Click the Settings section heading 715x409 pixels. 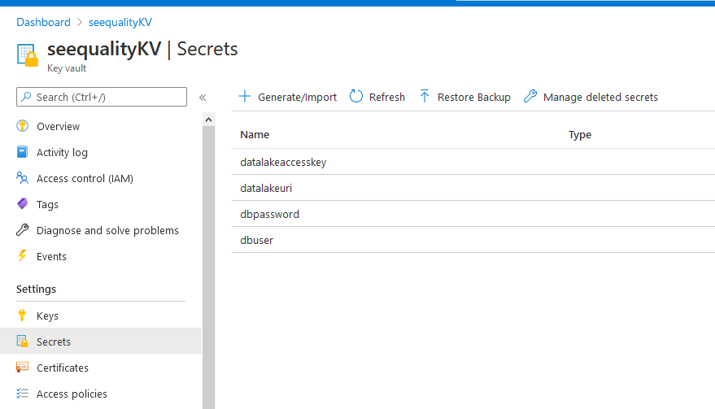(x=36, y=289)
